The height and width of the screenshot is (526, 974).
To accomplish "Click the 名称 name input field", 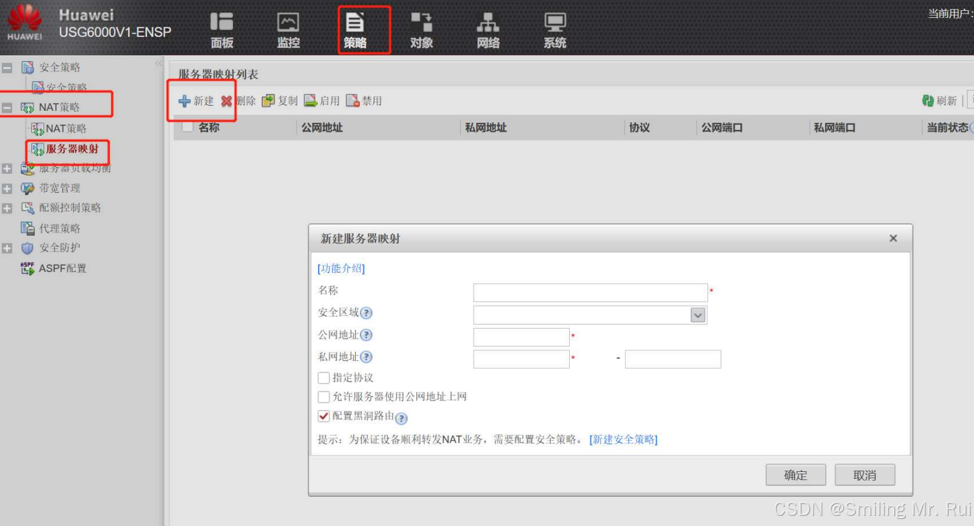I will pos(590,292).
